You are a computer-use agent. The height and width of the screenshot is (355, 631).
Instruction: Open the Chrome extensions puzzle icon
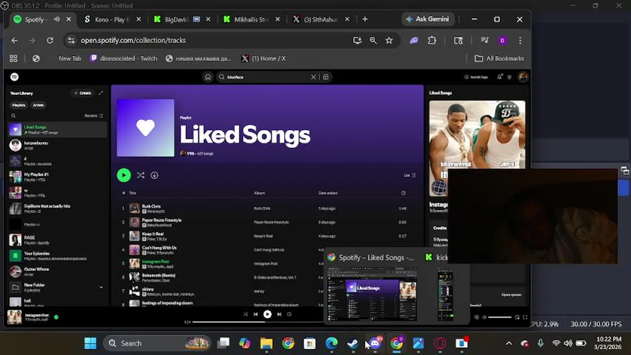coord(432,40)
